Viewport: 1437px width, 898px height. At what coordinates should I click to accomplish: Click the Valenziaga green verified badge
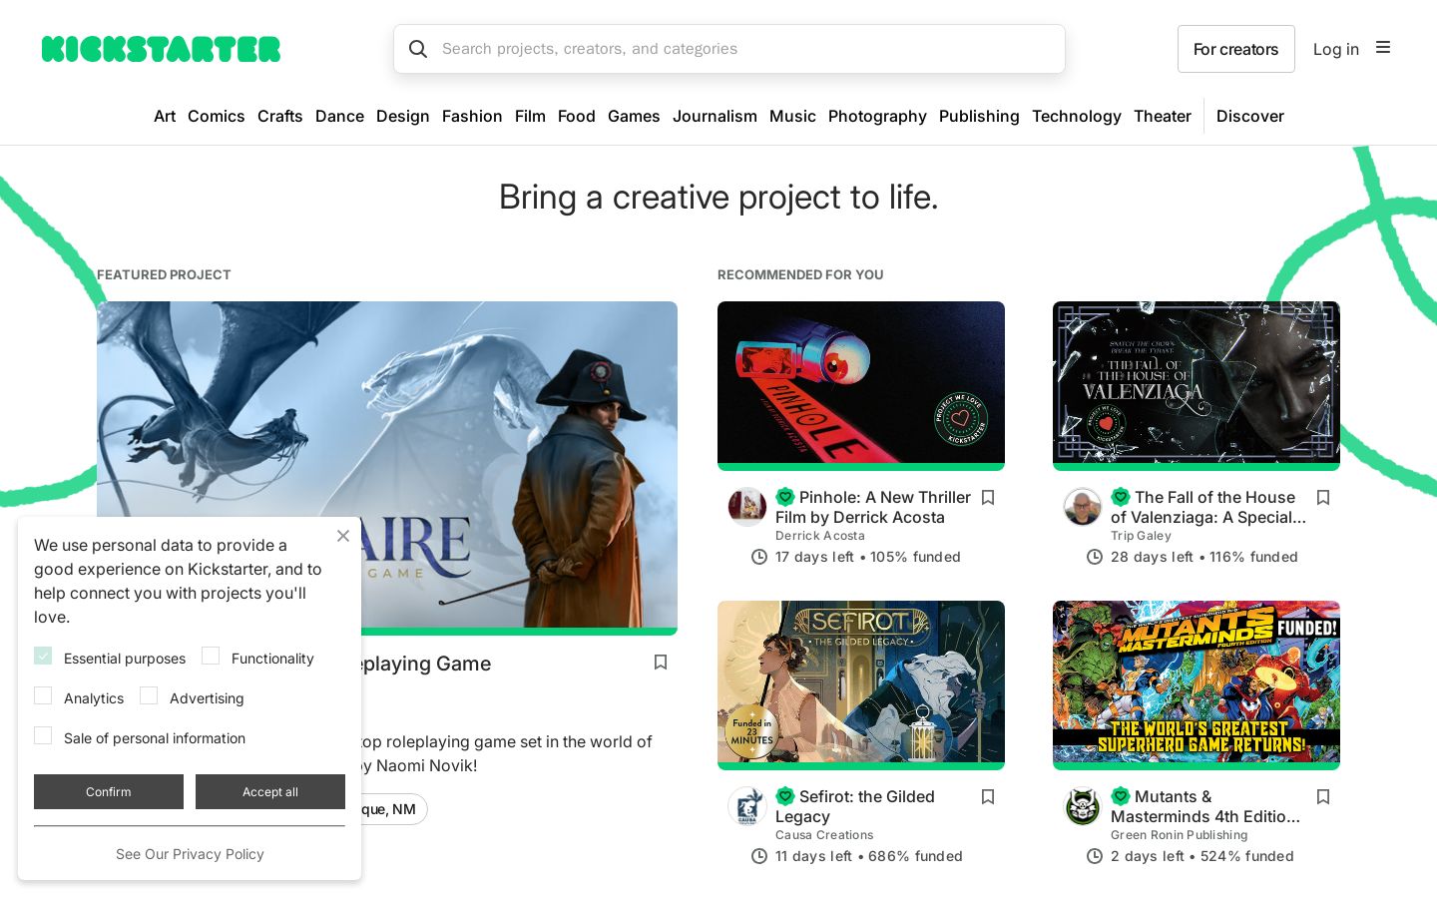click(x=1121, y=497)
